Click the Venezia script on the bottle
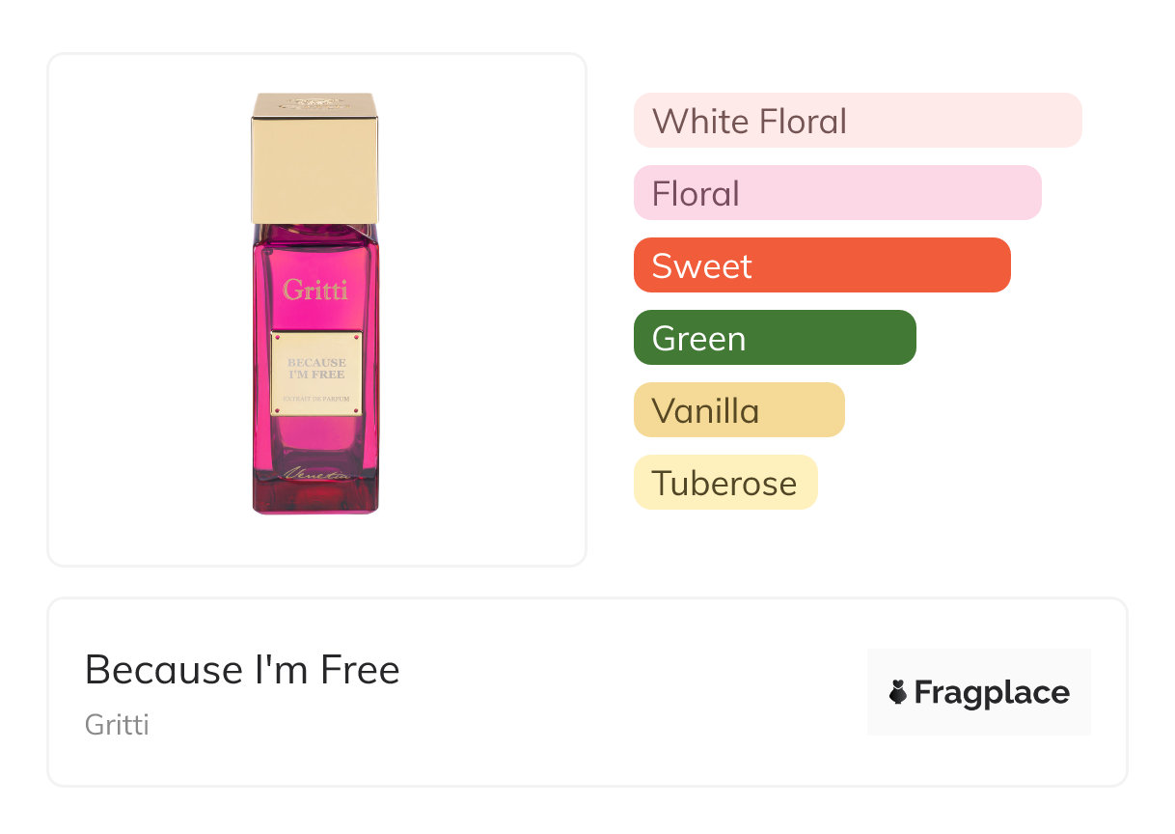Viewport: 1175px width, 834px height. pyautogui.click(x=315, y=473)
